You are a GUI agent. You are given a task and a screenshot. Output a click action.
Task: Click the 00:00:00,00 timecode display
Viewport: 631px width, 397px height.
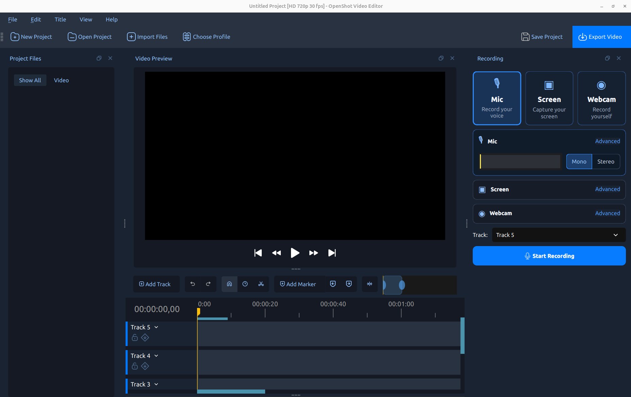click(x=157, y=309)
